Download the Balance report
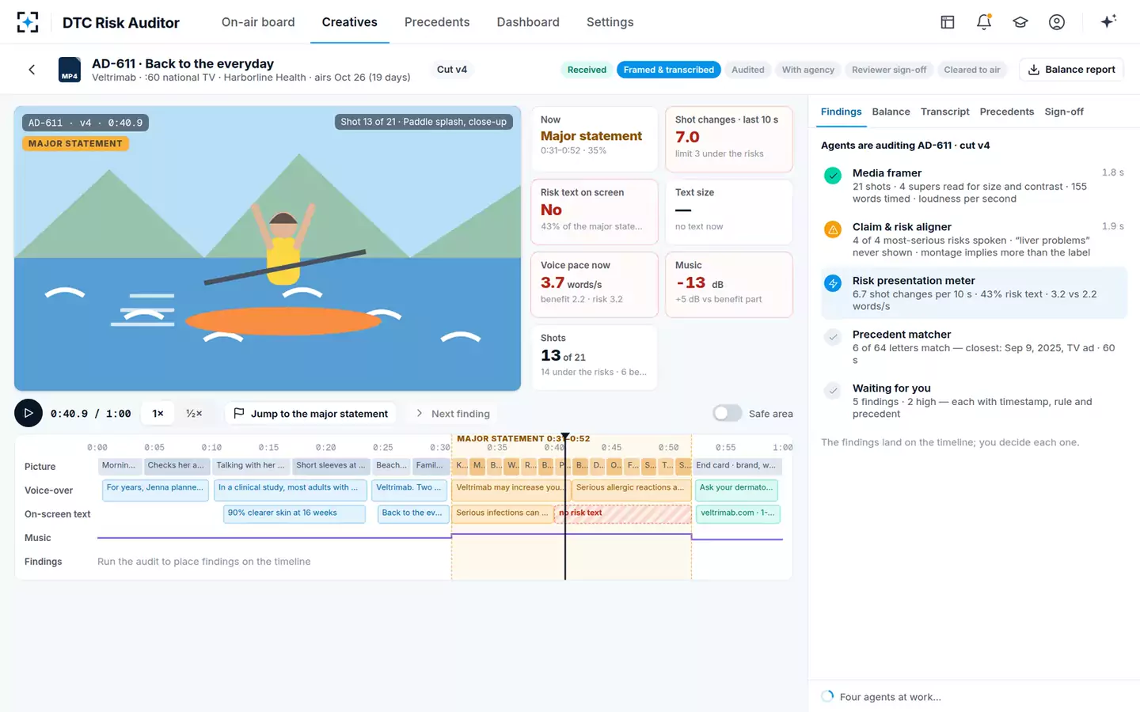Image resolution: width=1140 pixels, height=712 pixels. (1071, 70)
